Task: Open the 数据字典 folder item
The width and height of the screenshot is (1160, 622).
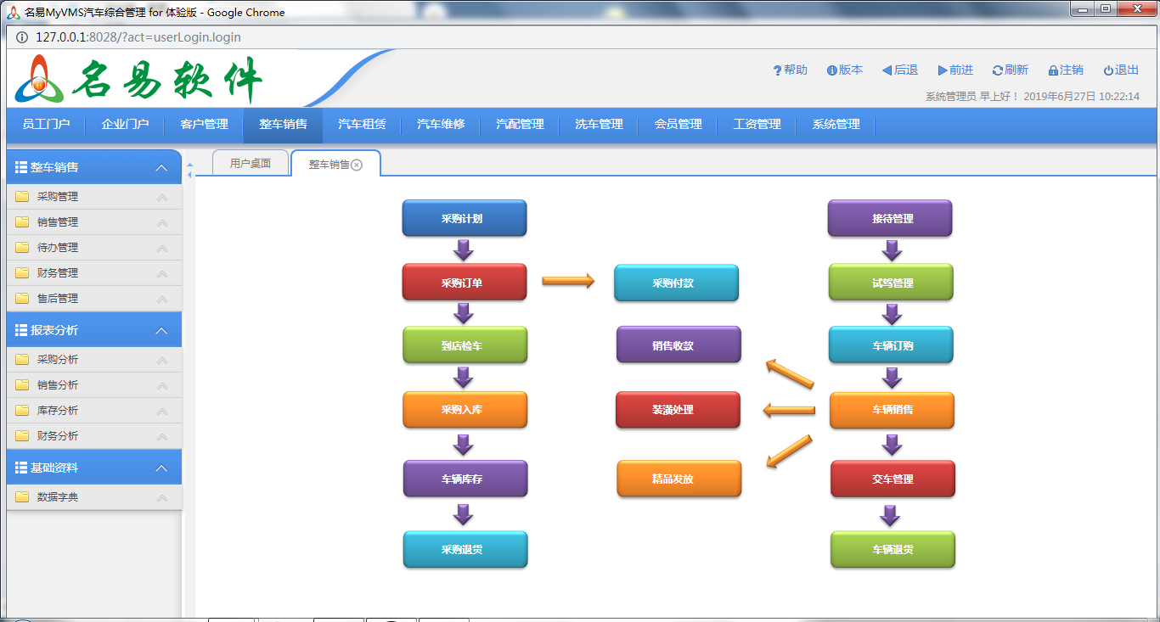Action: coord(58,497)
